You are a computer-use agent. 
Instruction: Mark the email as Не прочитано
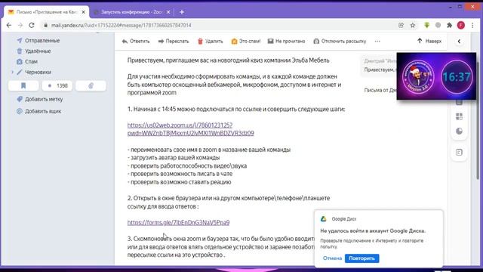point(286,41)
